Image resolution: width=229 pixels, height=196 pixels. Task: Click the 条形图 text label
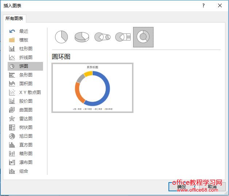26,75
